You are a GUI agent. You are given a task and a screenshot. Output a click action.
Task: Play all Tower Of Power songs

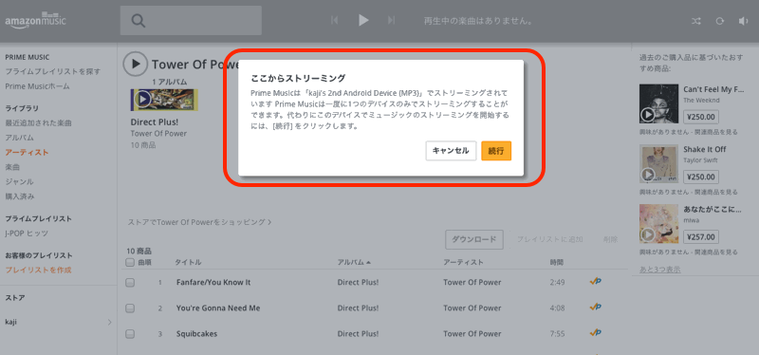click(x=135, y=64)
